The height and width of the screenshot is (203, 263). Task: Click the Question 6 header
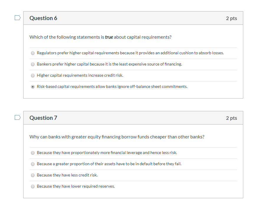(x=43, y=18)
